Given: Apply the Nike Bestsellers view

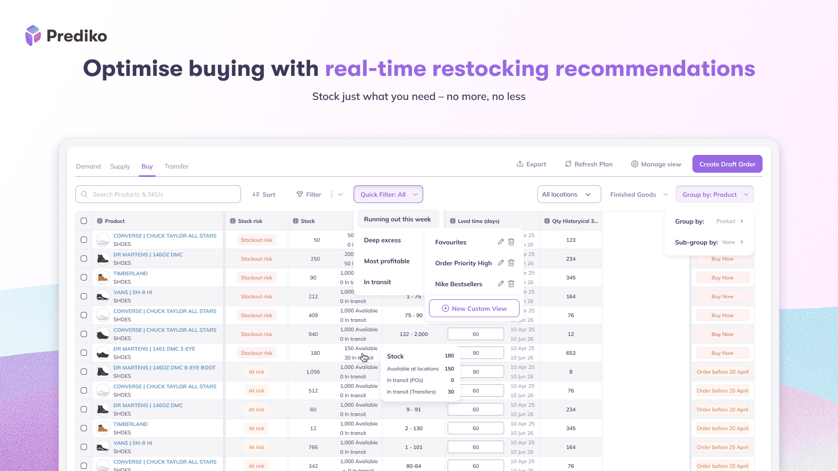Looking at the screenshot, I should [x=459, y=284].
